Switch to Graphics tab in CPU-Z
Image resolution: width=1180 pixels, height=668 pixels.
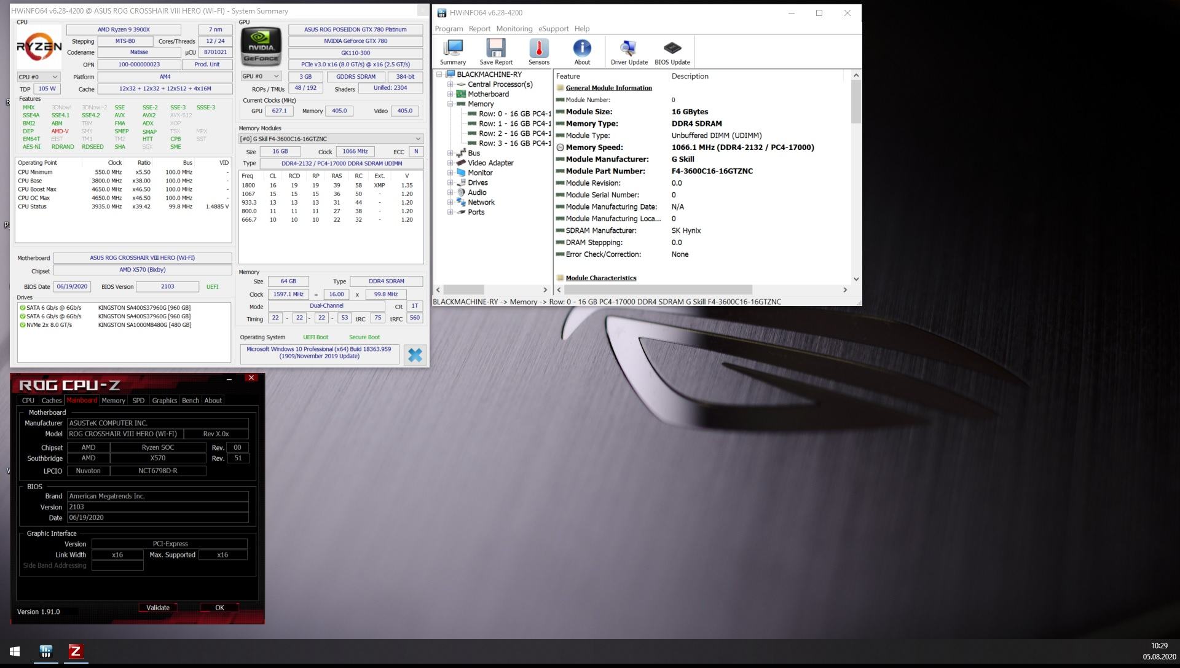pyautogui.click(x=164, y=401)
